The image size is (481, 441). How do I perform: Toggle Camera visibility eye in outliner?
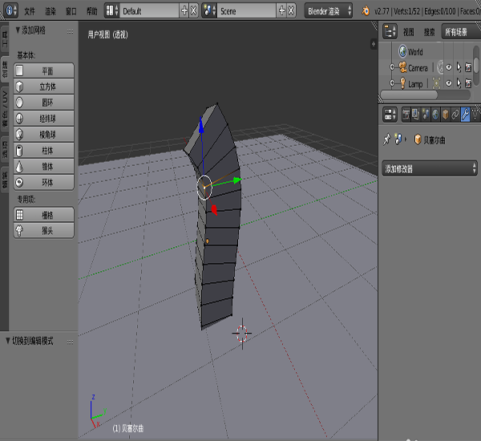[448, 68]
